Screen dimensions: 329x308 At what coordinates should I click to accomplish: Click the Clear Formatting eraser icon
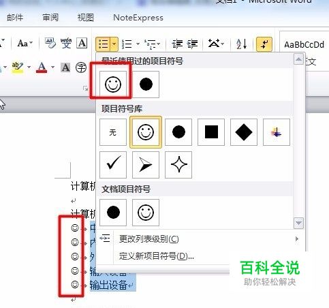pyautogui.click(x=50, y=43)
